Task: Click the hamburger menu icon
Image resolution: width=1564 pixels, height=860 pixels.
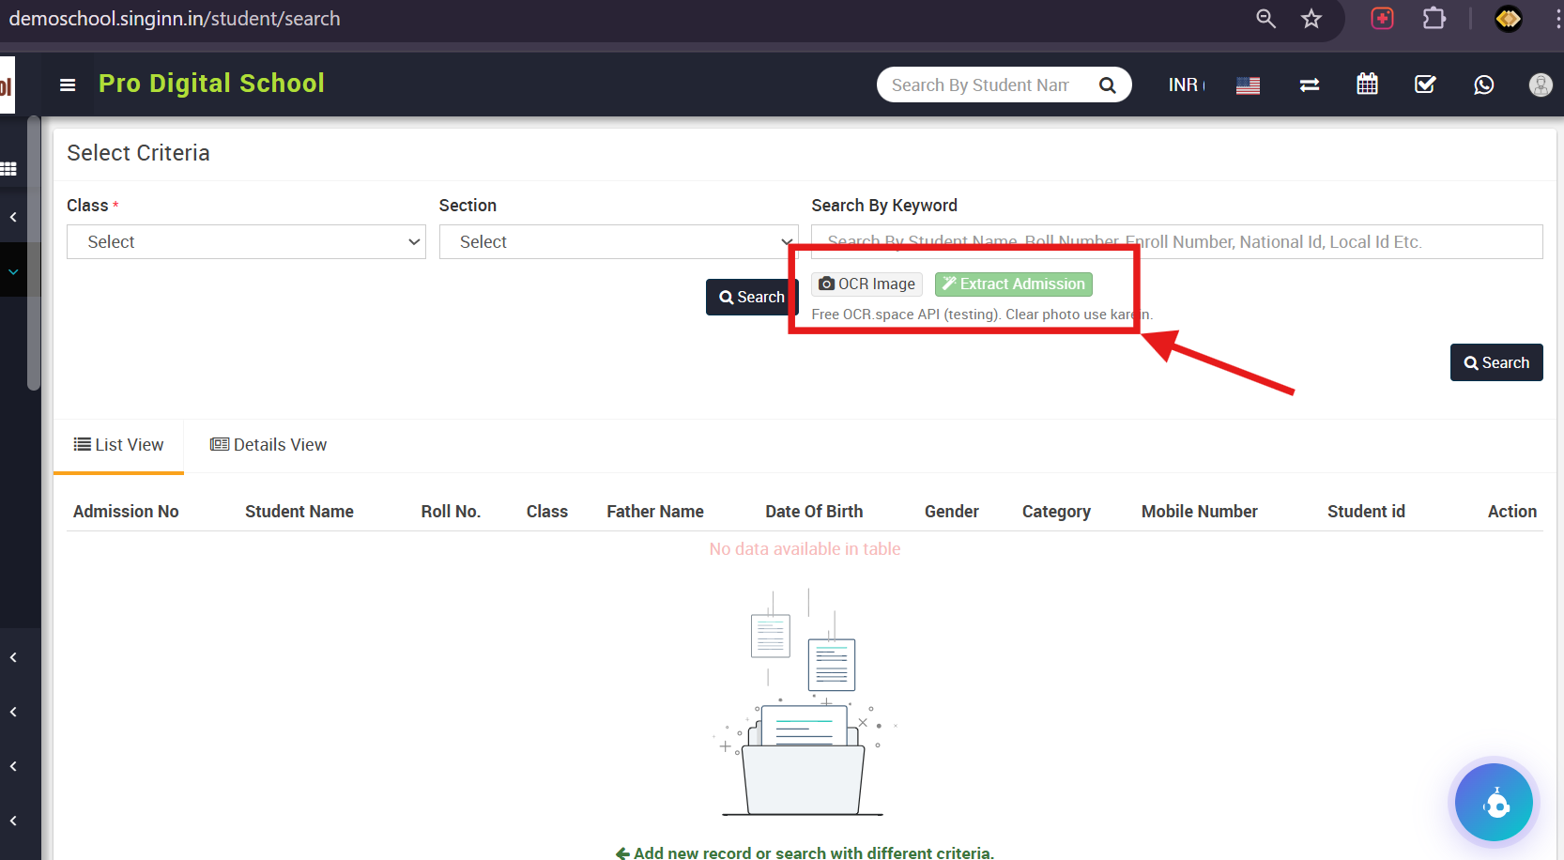Action: [68, 85]
